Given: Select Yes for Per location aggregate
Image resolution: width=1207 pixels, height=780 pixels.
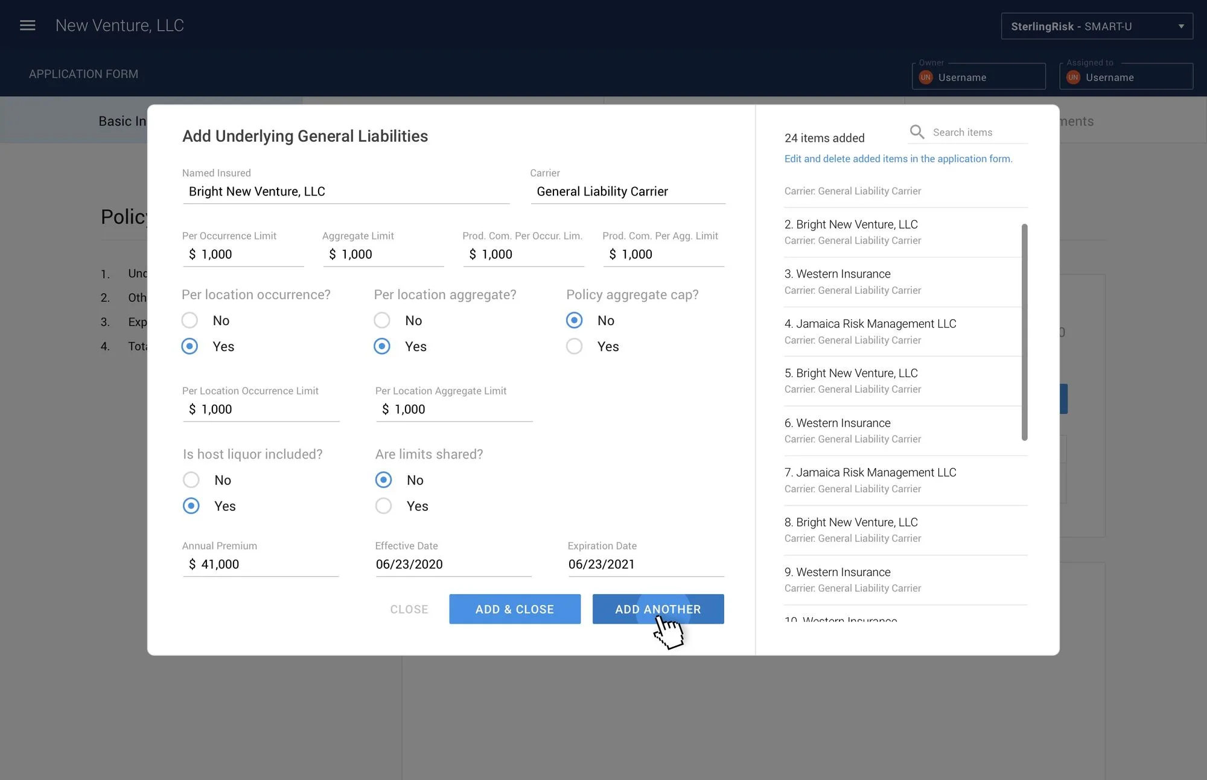Looking at the screenshot, I should tap(382, 346).
